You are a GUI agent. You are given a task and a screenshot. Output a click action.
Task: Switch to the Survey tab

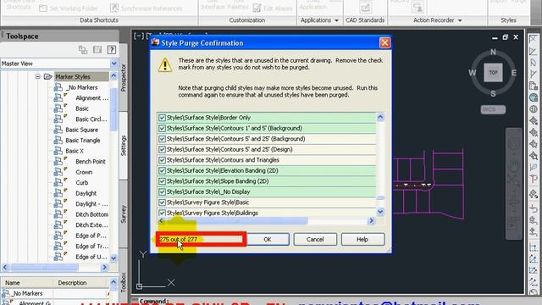tap(124, 213)
